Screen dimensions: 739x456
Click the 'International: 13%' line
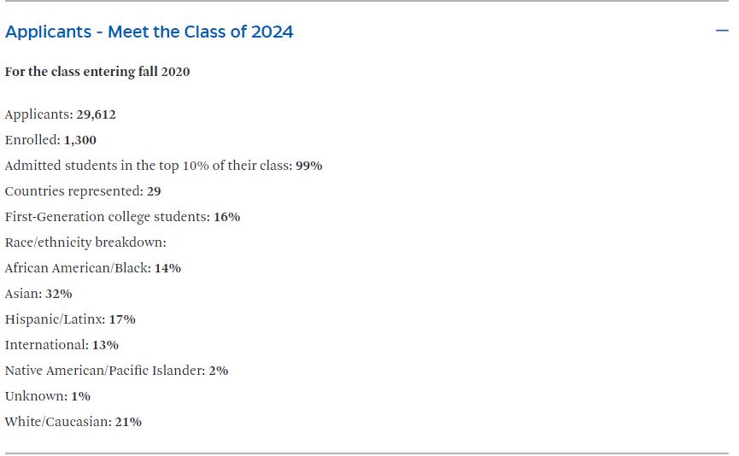pyautogui.click(x=62, y=345)
